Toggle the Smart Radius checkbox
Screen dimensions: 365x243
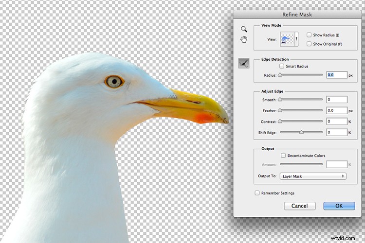tap(282, 66)
